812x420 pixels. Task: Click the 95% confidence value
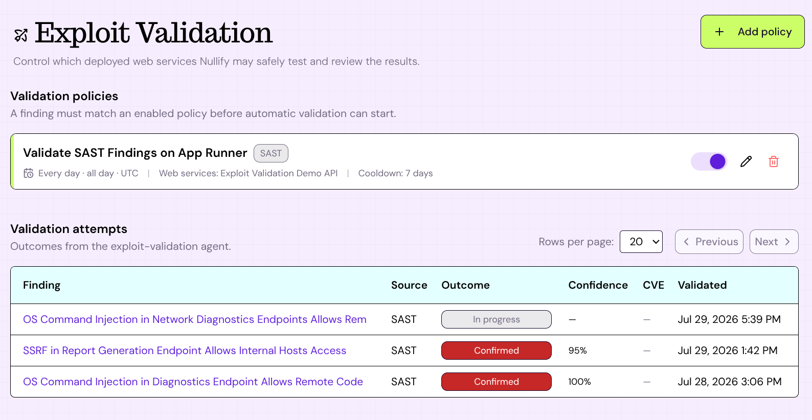[x=578, y=351]
